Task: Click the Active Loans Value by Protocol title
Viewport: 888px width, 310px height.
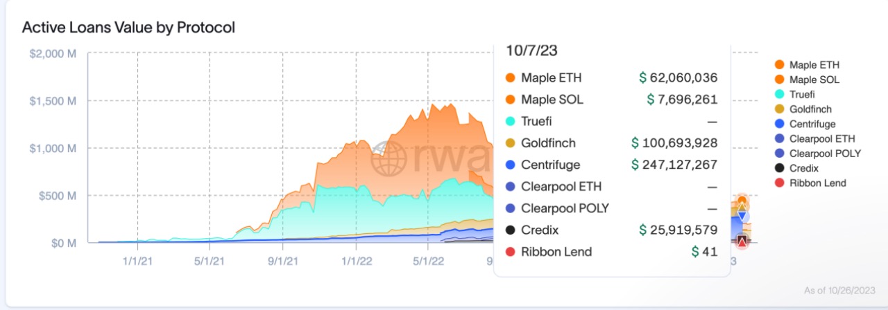Action: pos(128,28)
